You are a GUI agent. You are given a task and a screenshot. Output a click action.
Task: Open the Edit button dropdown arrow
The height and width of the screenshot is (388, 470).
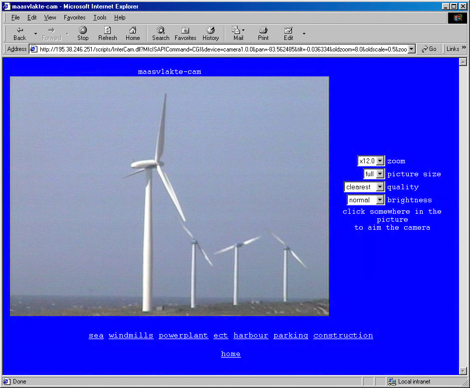click(304, 33)
